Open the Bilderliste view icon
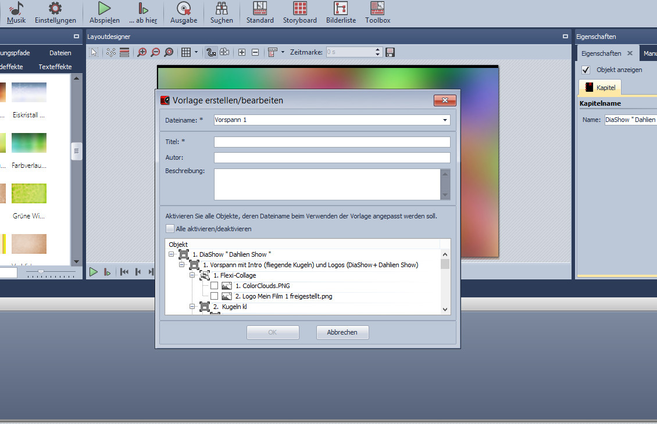The image size is (657, 424). tap(340, 8)
